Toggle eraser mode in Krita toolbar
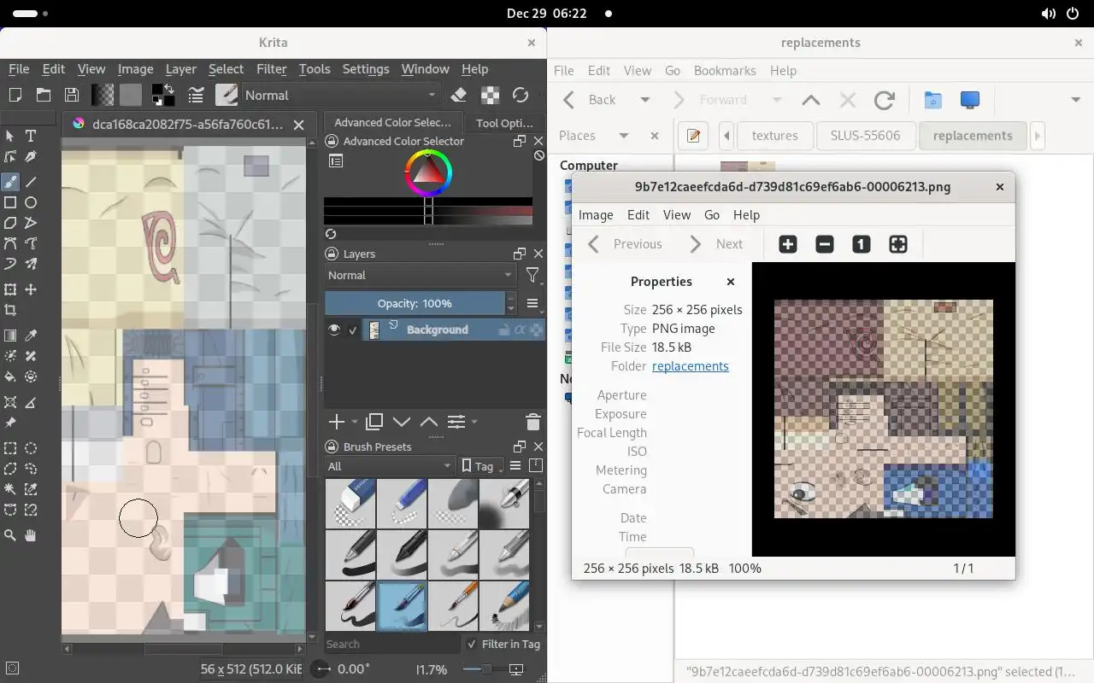1094x683 pixels. pyautogui.click(x=459, y=95)
